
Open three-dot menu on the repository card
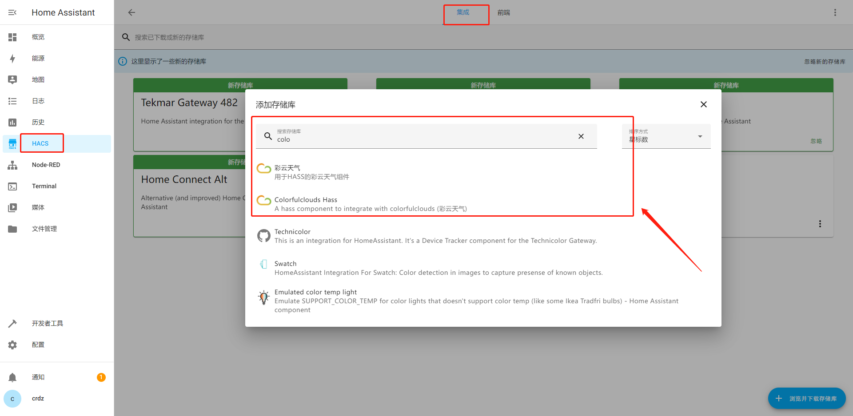pos(820,224)
